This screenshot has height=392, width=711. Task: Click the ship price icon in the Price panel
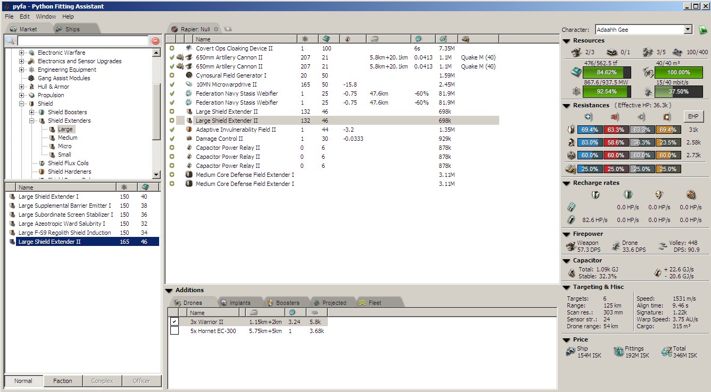pos(571,352)
